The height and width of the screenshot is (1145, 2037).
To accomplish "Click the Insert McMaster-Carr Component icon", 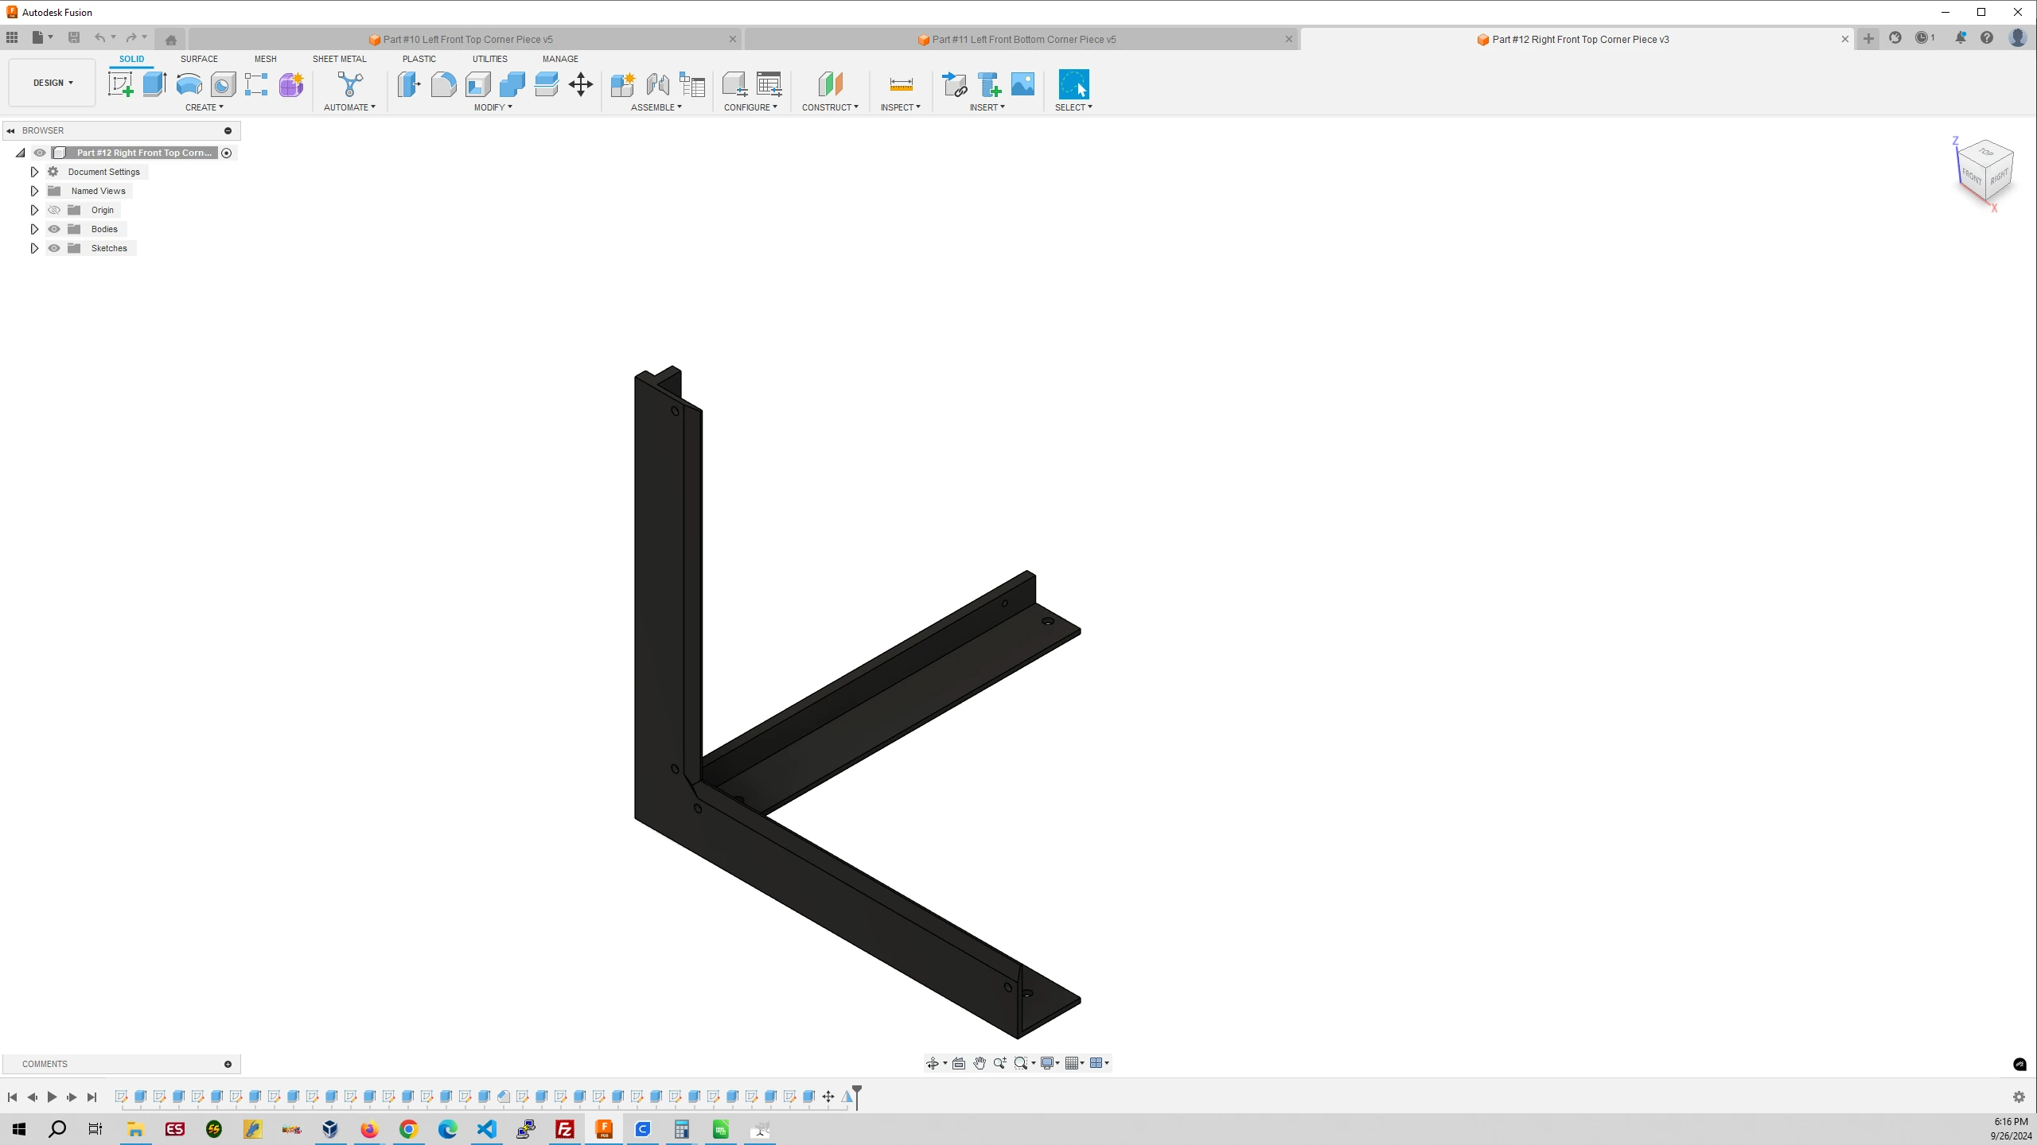I will tap(989, 84).
